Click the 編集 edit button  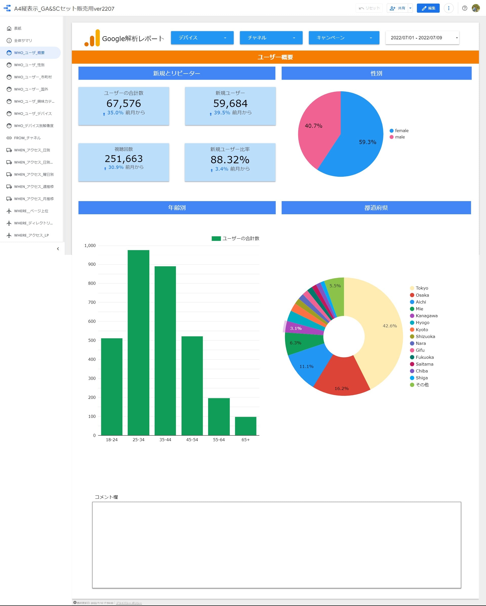pyautogui.click(x=428, y=8)
